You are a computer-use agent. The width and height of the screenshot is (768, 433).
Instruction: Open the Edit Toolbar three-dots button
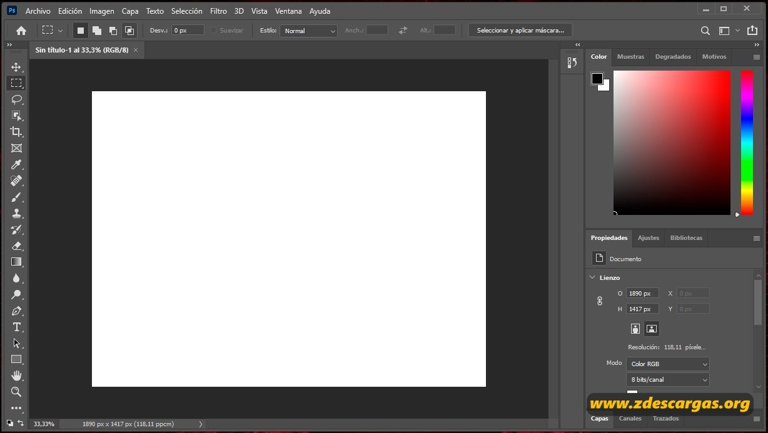(x=16, y=408)
